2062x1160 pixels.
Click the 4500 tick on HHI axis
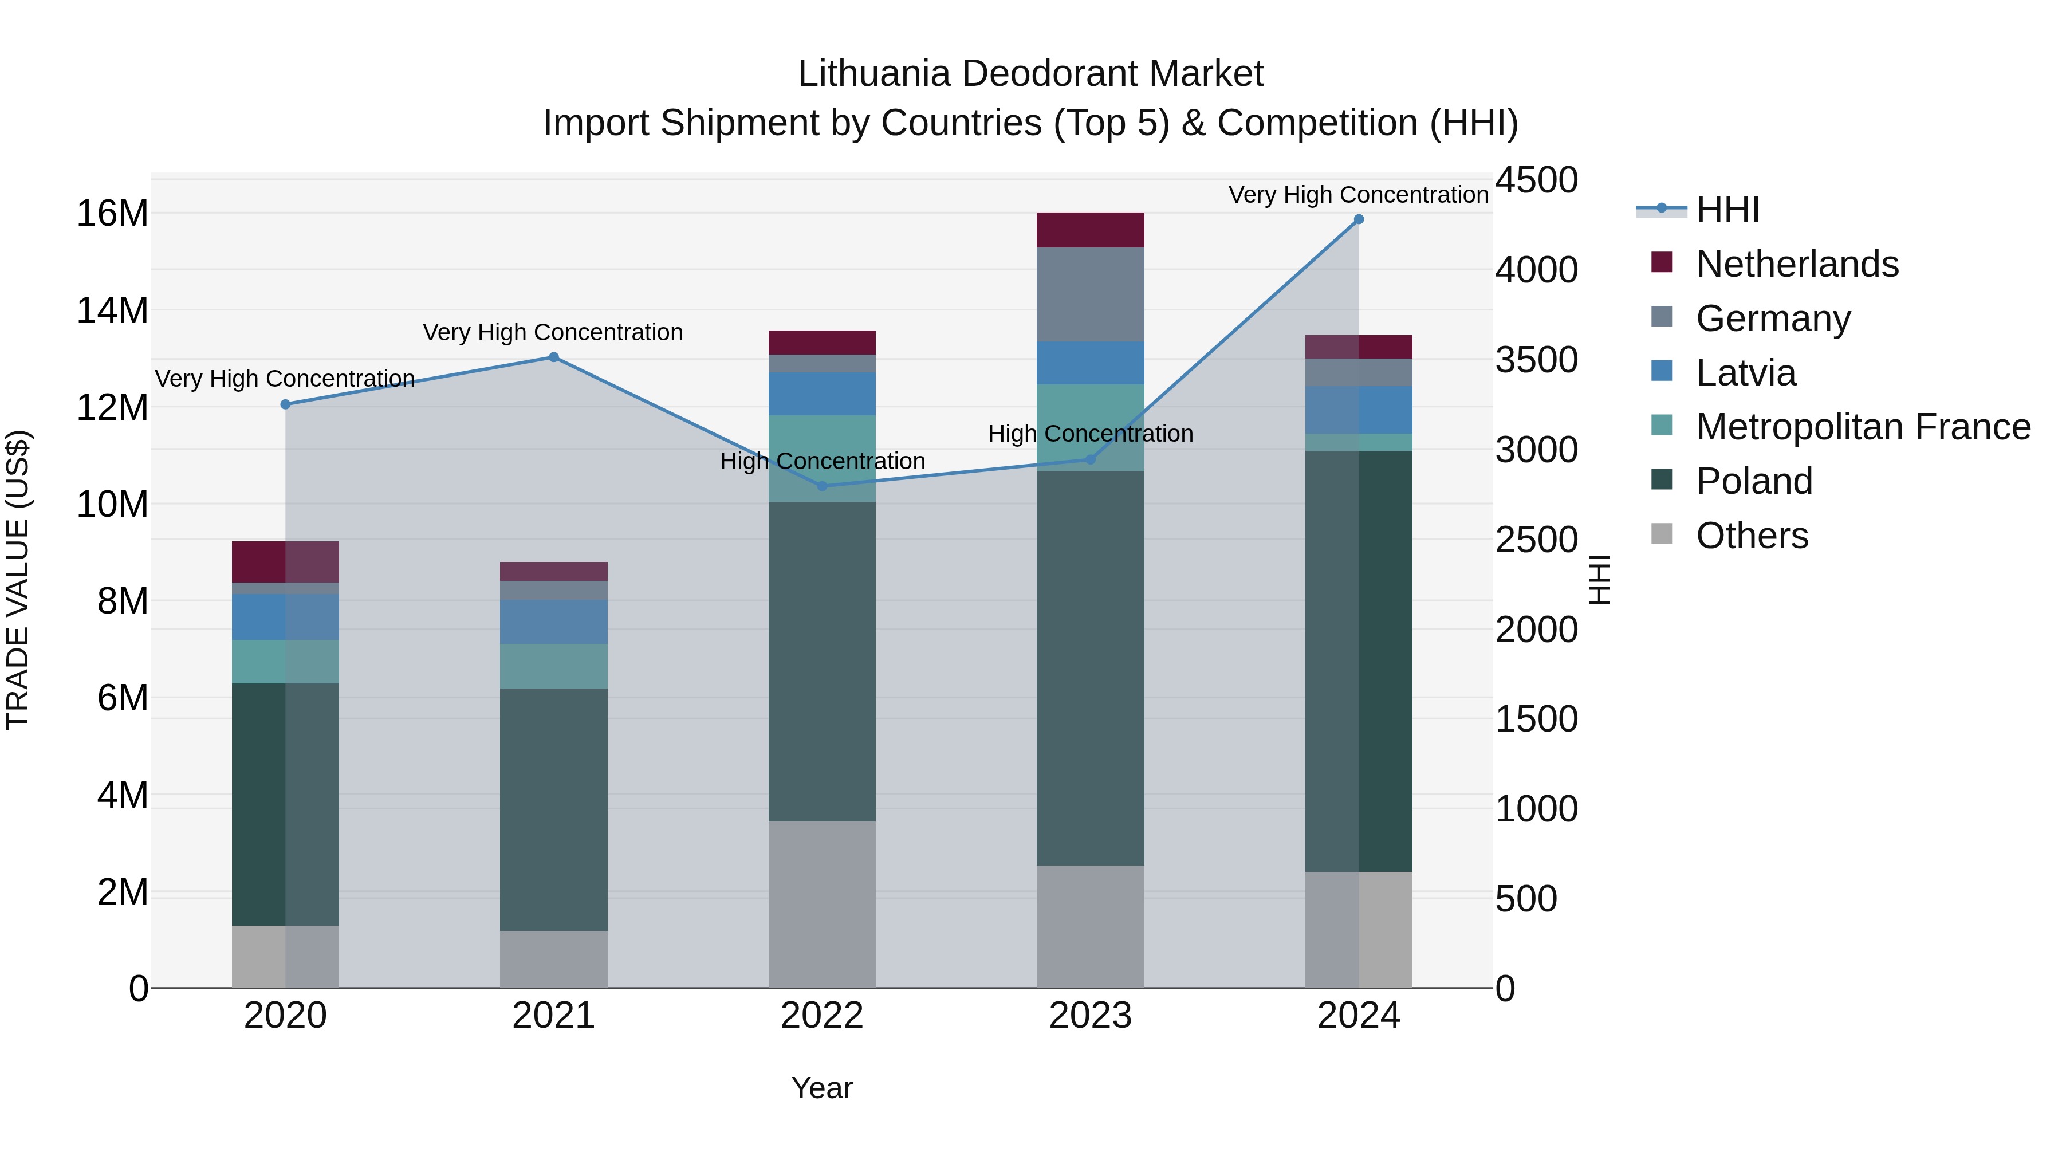(x=1537, y=179)
